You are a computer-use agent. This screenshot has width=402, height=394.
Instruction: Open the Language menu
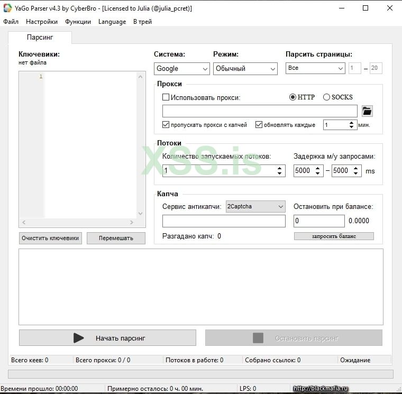click(112, 22)
